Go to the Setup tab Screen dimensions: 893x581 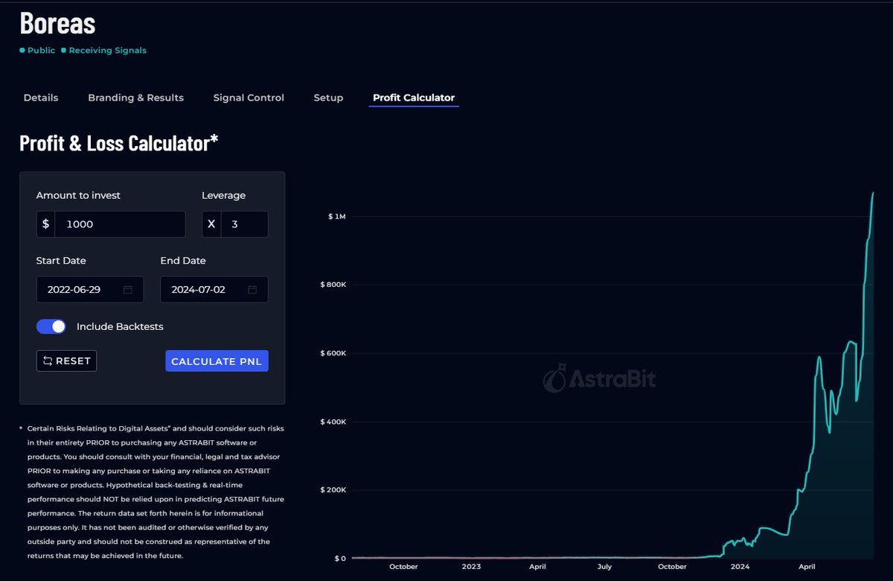tap(328, 98)
